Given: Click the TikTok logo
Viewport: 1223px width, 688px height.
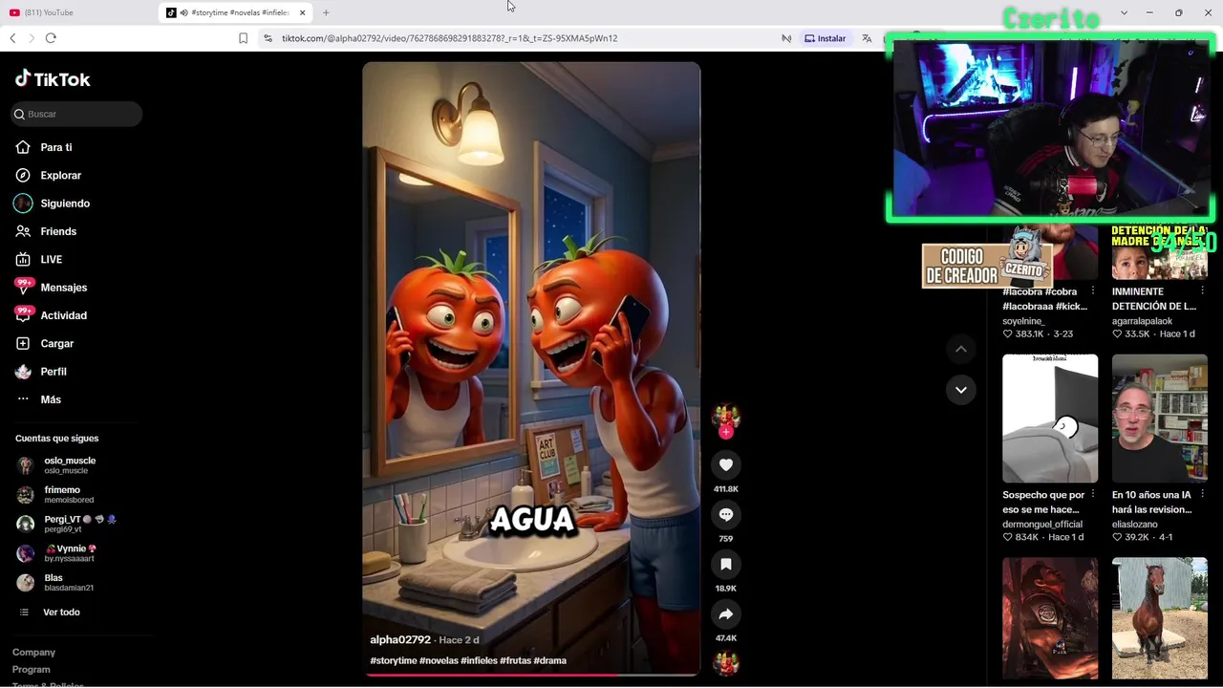Looking at the screenshot, I should (x=53, y=79).
